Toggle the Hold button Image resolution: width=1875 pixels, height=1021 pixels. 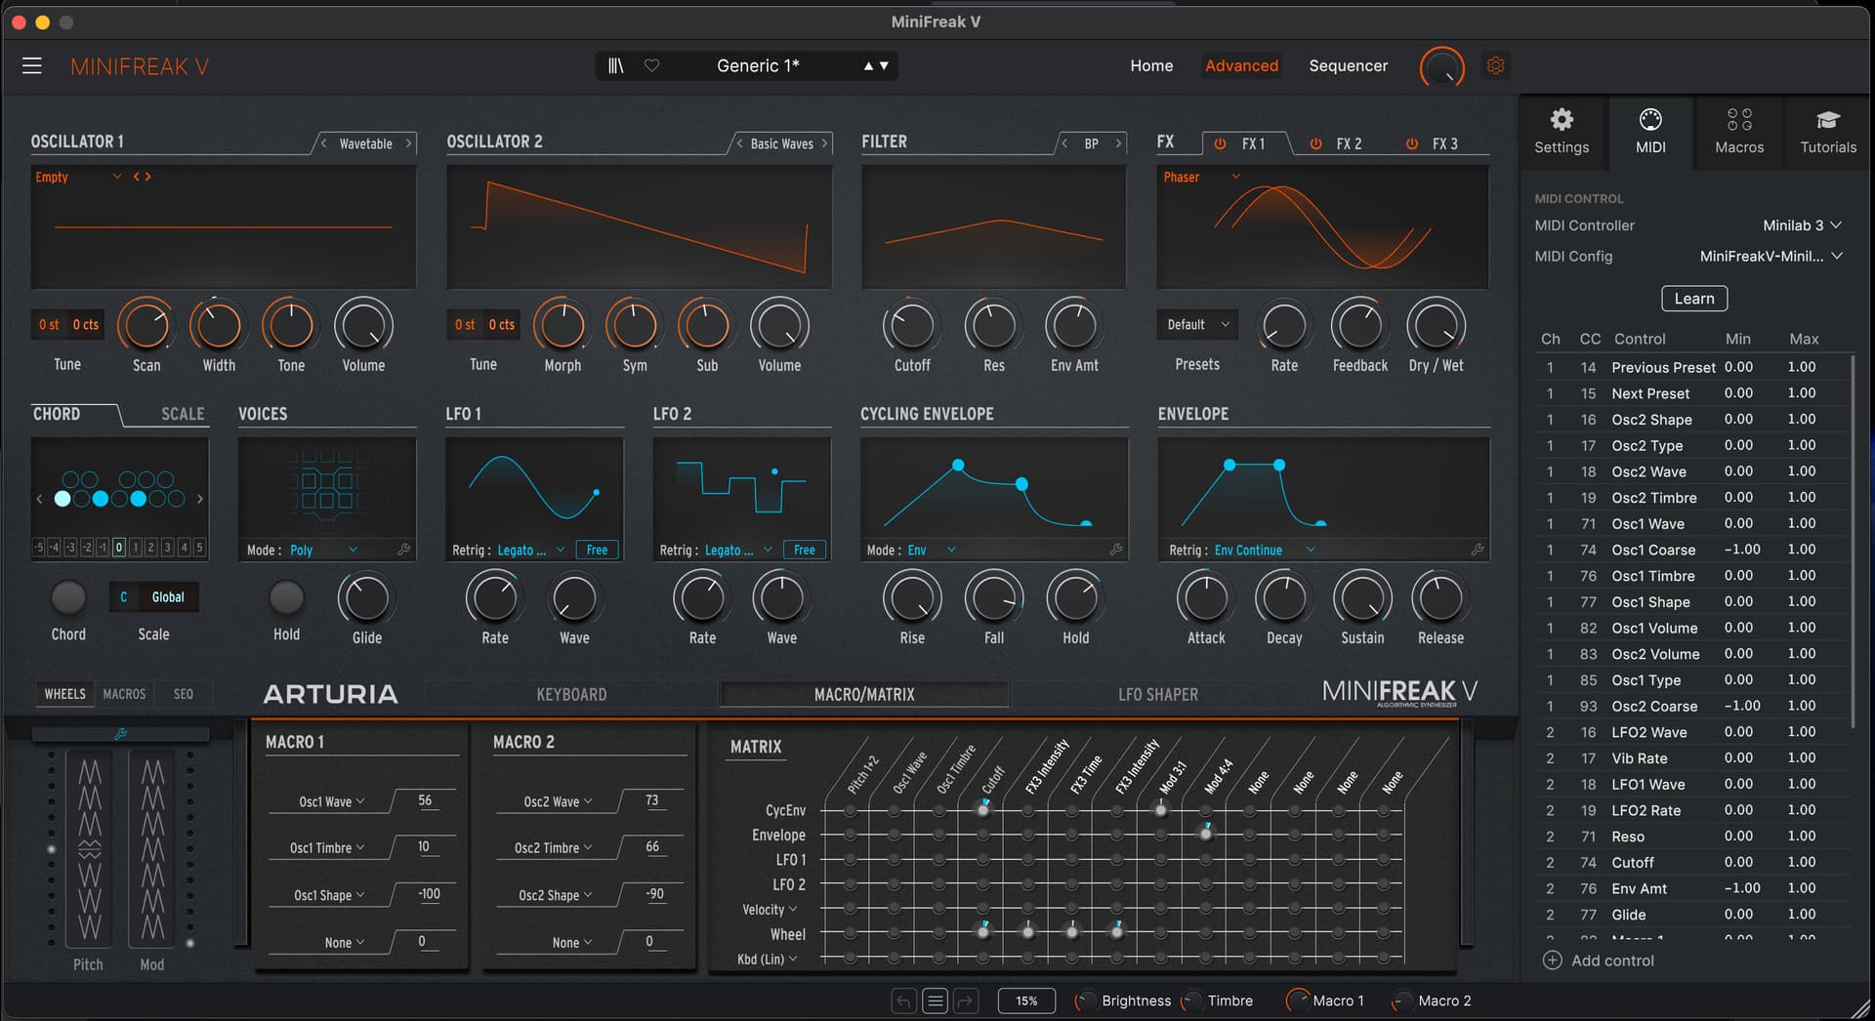click(286, 597)
